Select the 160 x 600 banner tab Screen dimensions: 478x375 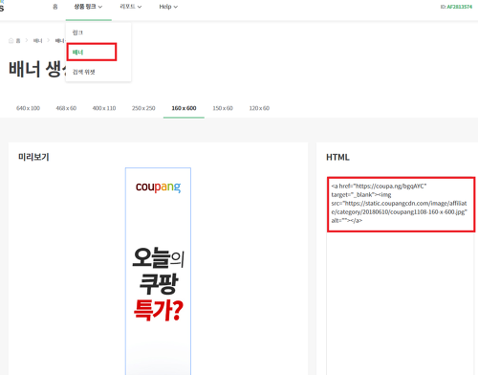(184, 108)
